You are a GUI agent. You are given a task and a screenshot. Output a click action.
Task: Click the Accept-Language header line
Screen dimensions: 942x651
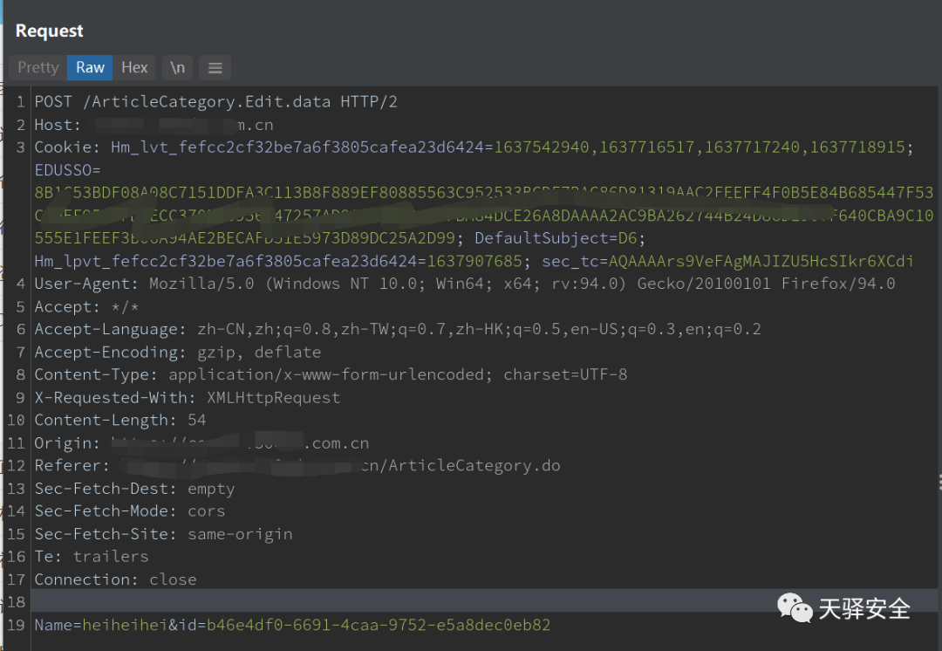(x=397, y=329)
